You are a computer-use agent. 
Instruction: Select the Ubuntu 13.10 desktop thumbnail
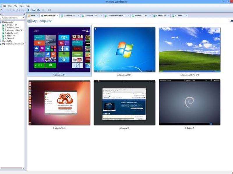point(59,103)
